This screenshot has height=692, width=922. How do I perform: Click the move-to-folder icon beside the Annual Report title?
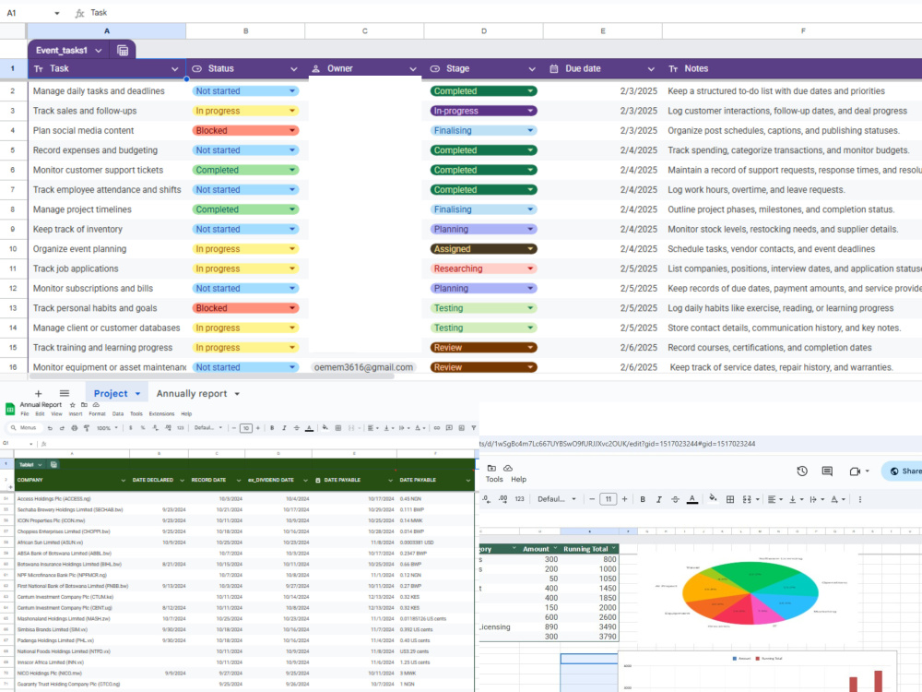[84, 405]
